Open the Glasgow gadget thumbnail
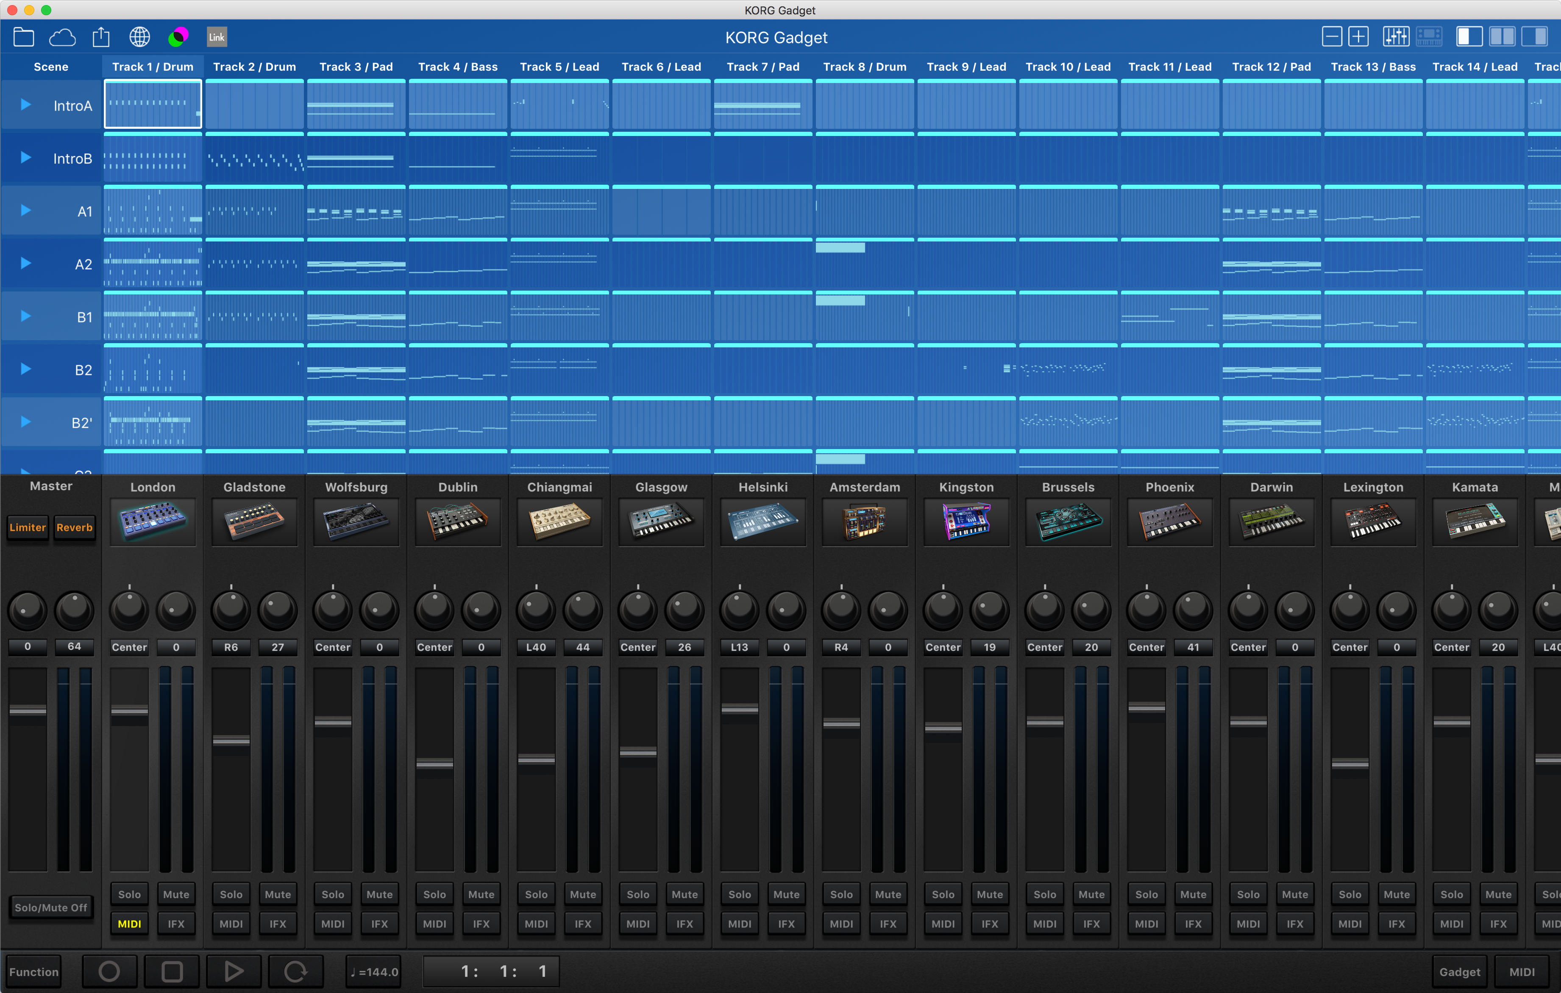The height and width of the screenshot is (993, 1561). pyautogui.click(x=661, y=522)
